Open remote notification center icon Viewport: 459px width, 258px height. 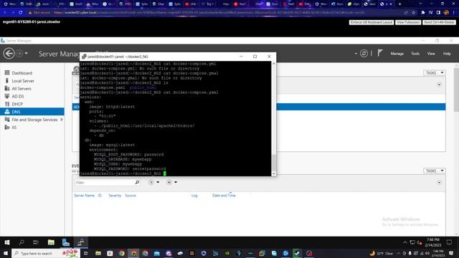point(450,242)
